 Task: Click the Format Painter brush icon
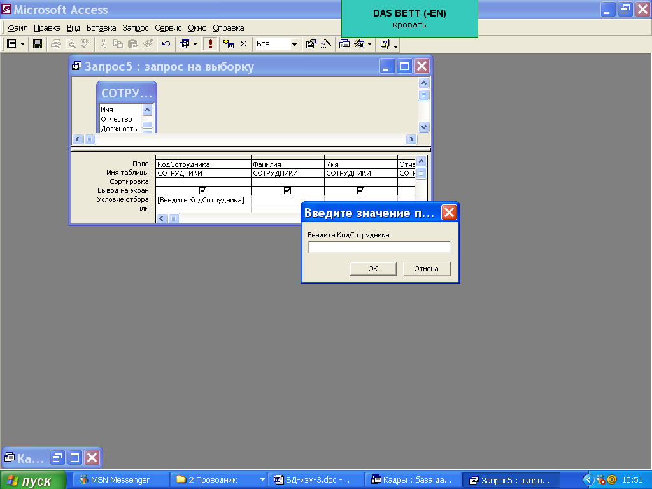pyautogui.click(x=148, y=44)
